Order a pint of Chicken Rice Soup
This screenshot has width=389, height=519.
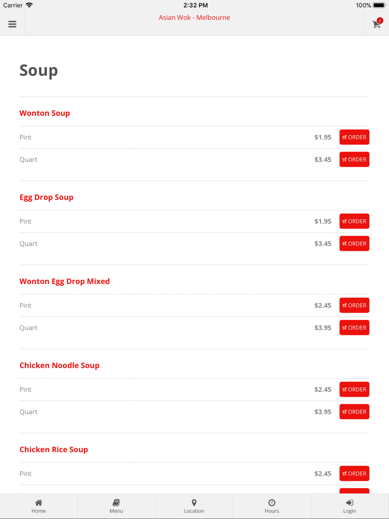click(x=354, y=473)
